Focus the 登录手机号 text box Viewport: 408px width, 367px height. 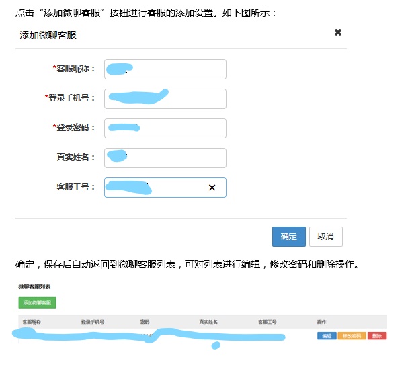pos(165,99)
